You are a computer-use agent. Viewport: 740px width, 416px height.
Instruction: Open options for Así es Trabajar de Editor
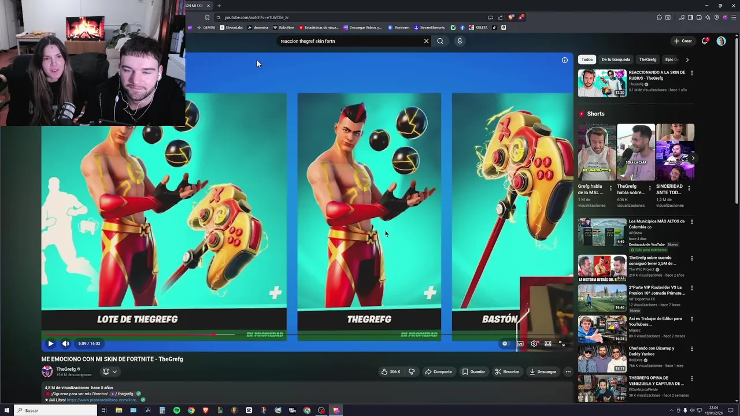(x=691, y=319)
